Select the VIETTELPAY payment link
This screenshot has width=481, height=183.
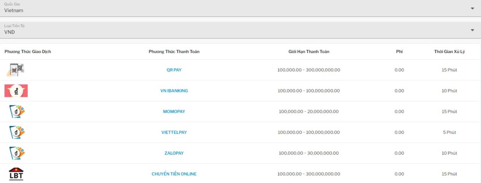[x=174, y=132]
